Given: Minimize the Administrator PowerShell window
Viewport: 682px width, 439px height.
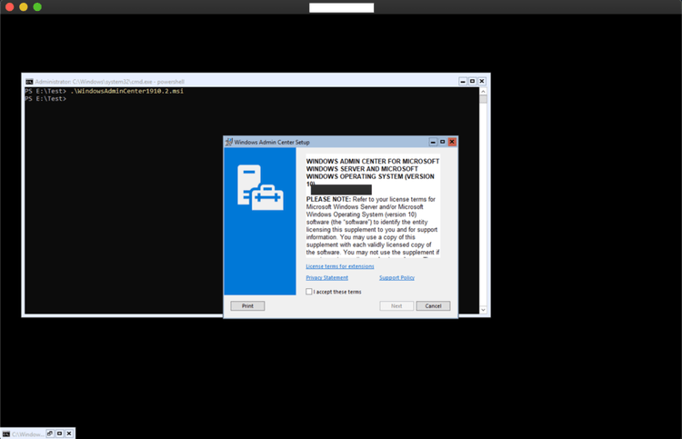Looking at the screenshot, I should pos(463,81).
